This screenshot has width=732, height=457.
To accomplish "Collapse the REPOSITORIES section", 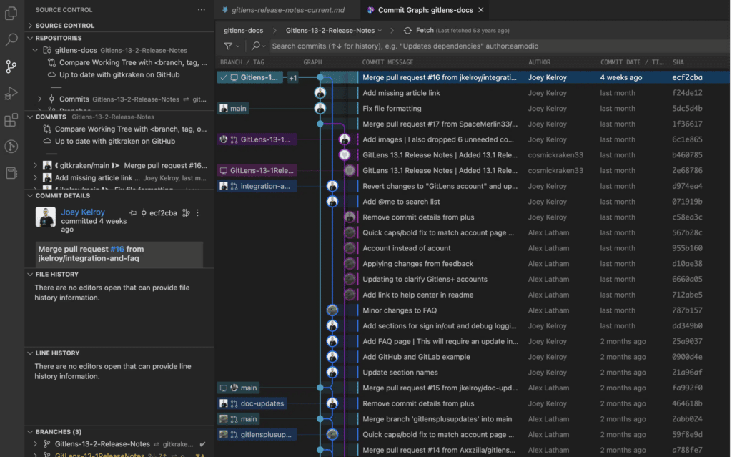I will (x=30, y=39).
